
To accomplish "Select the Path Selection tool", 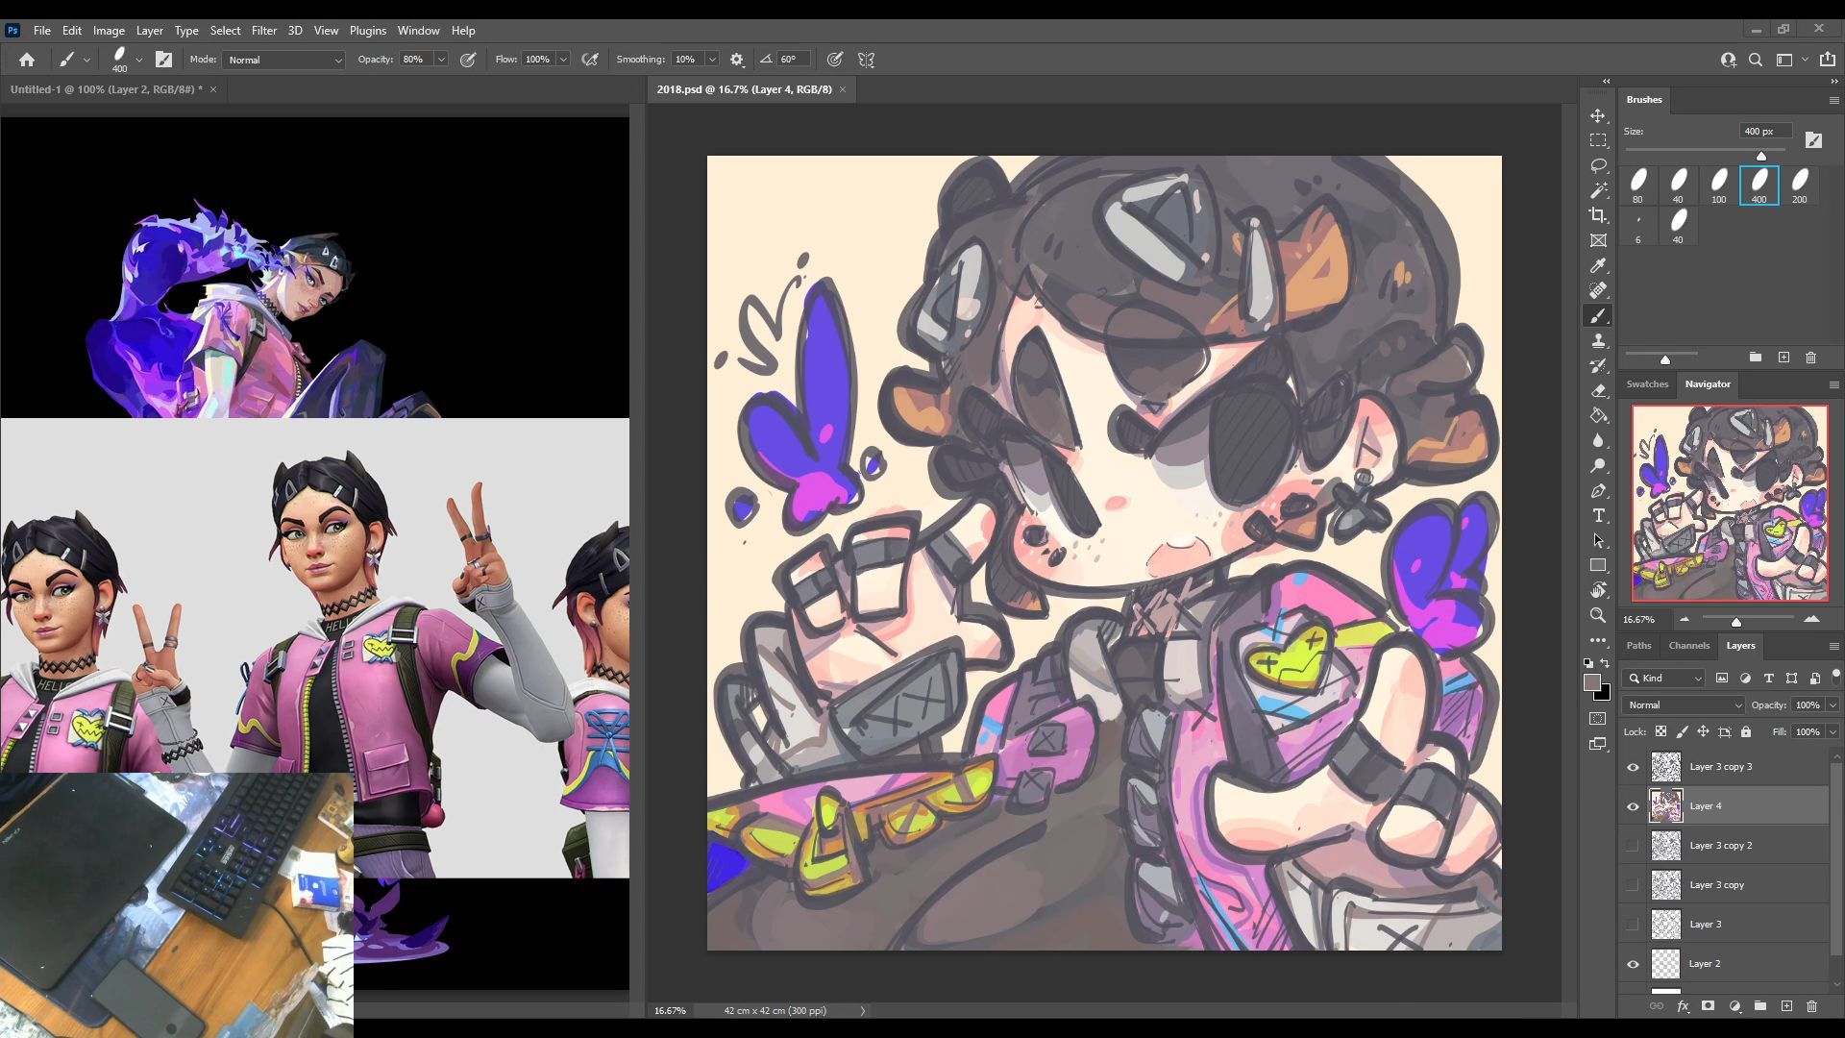I will [x=1598, y=540].
